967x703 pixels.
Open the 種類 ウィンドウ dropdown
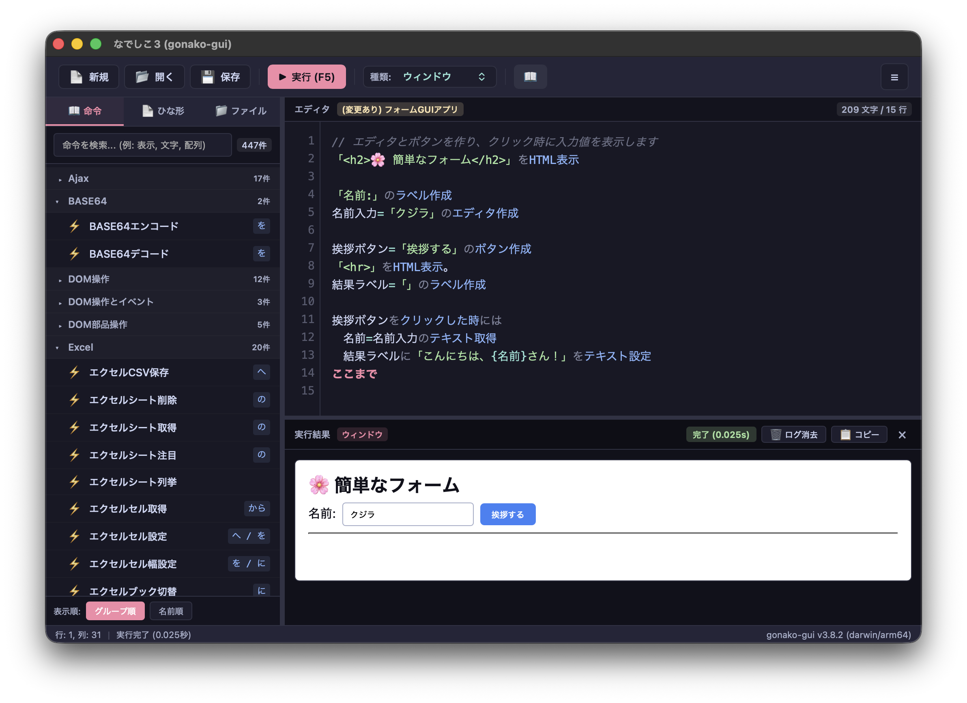click(430, 77)
